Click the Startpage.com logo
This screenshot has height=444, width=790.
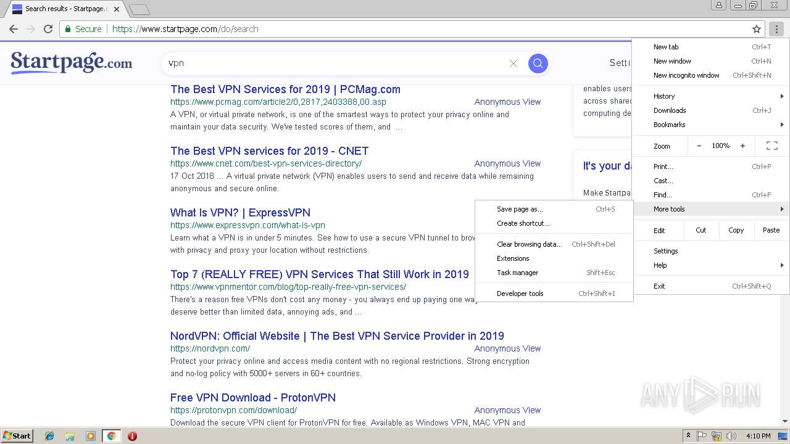tap(72, 62)
